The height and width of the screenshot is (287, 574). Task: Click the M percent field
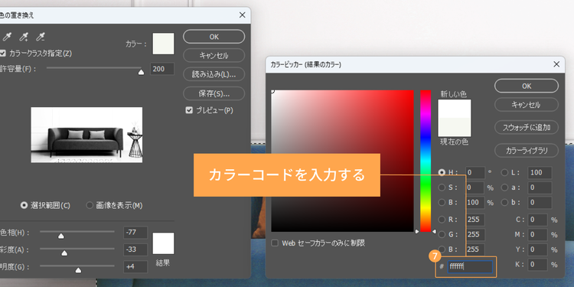tap(538, 235)
